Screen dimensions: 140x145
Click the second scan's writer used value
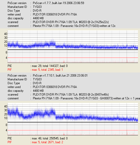tap(55, 87)
